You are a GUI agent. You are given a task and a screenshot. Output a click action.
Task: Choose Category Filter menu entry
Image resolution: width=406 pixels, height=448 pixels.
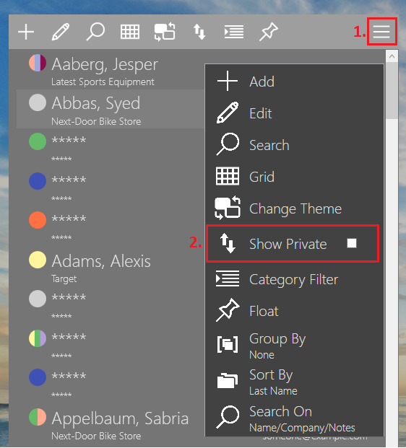coord(295,279)
